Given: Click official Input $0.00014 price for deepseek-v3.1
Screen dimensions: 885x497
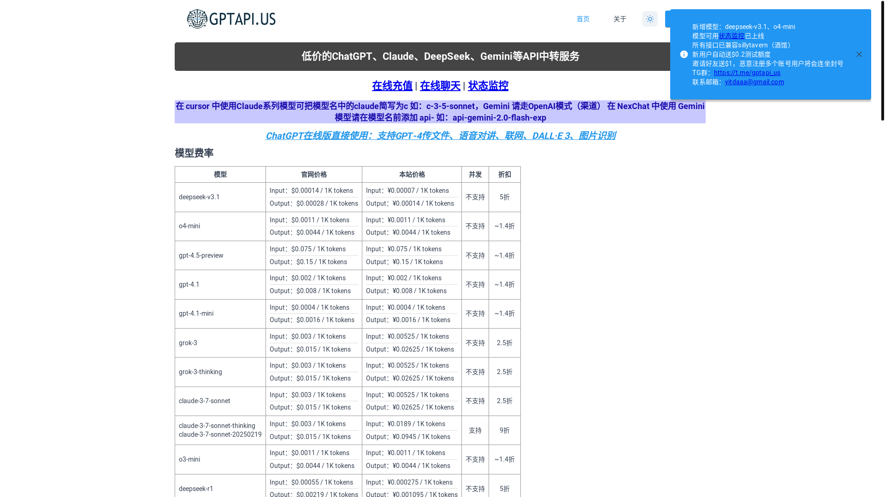Looking at the screenshot, I should pyautogui.click(x=311, y=191).
